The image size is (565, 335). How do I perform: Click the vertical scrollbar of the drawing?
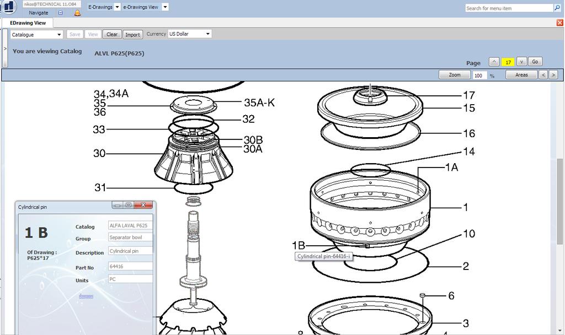click(560, 202)
